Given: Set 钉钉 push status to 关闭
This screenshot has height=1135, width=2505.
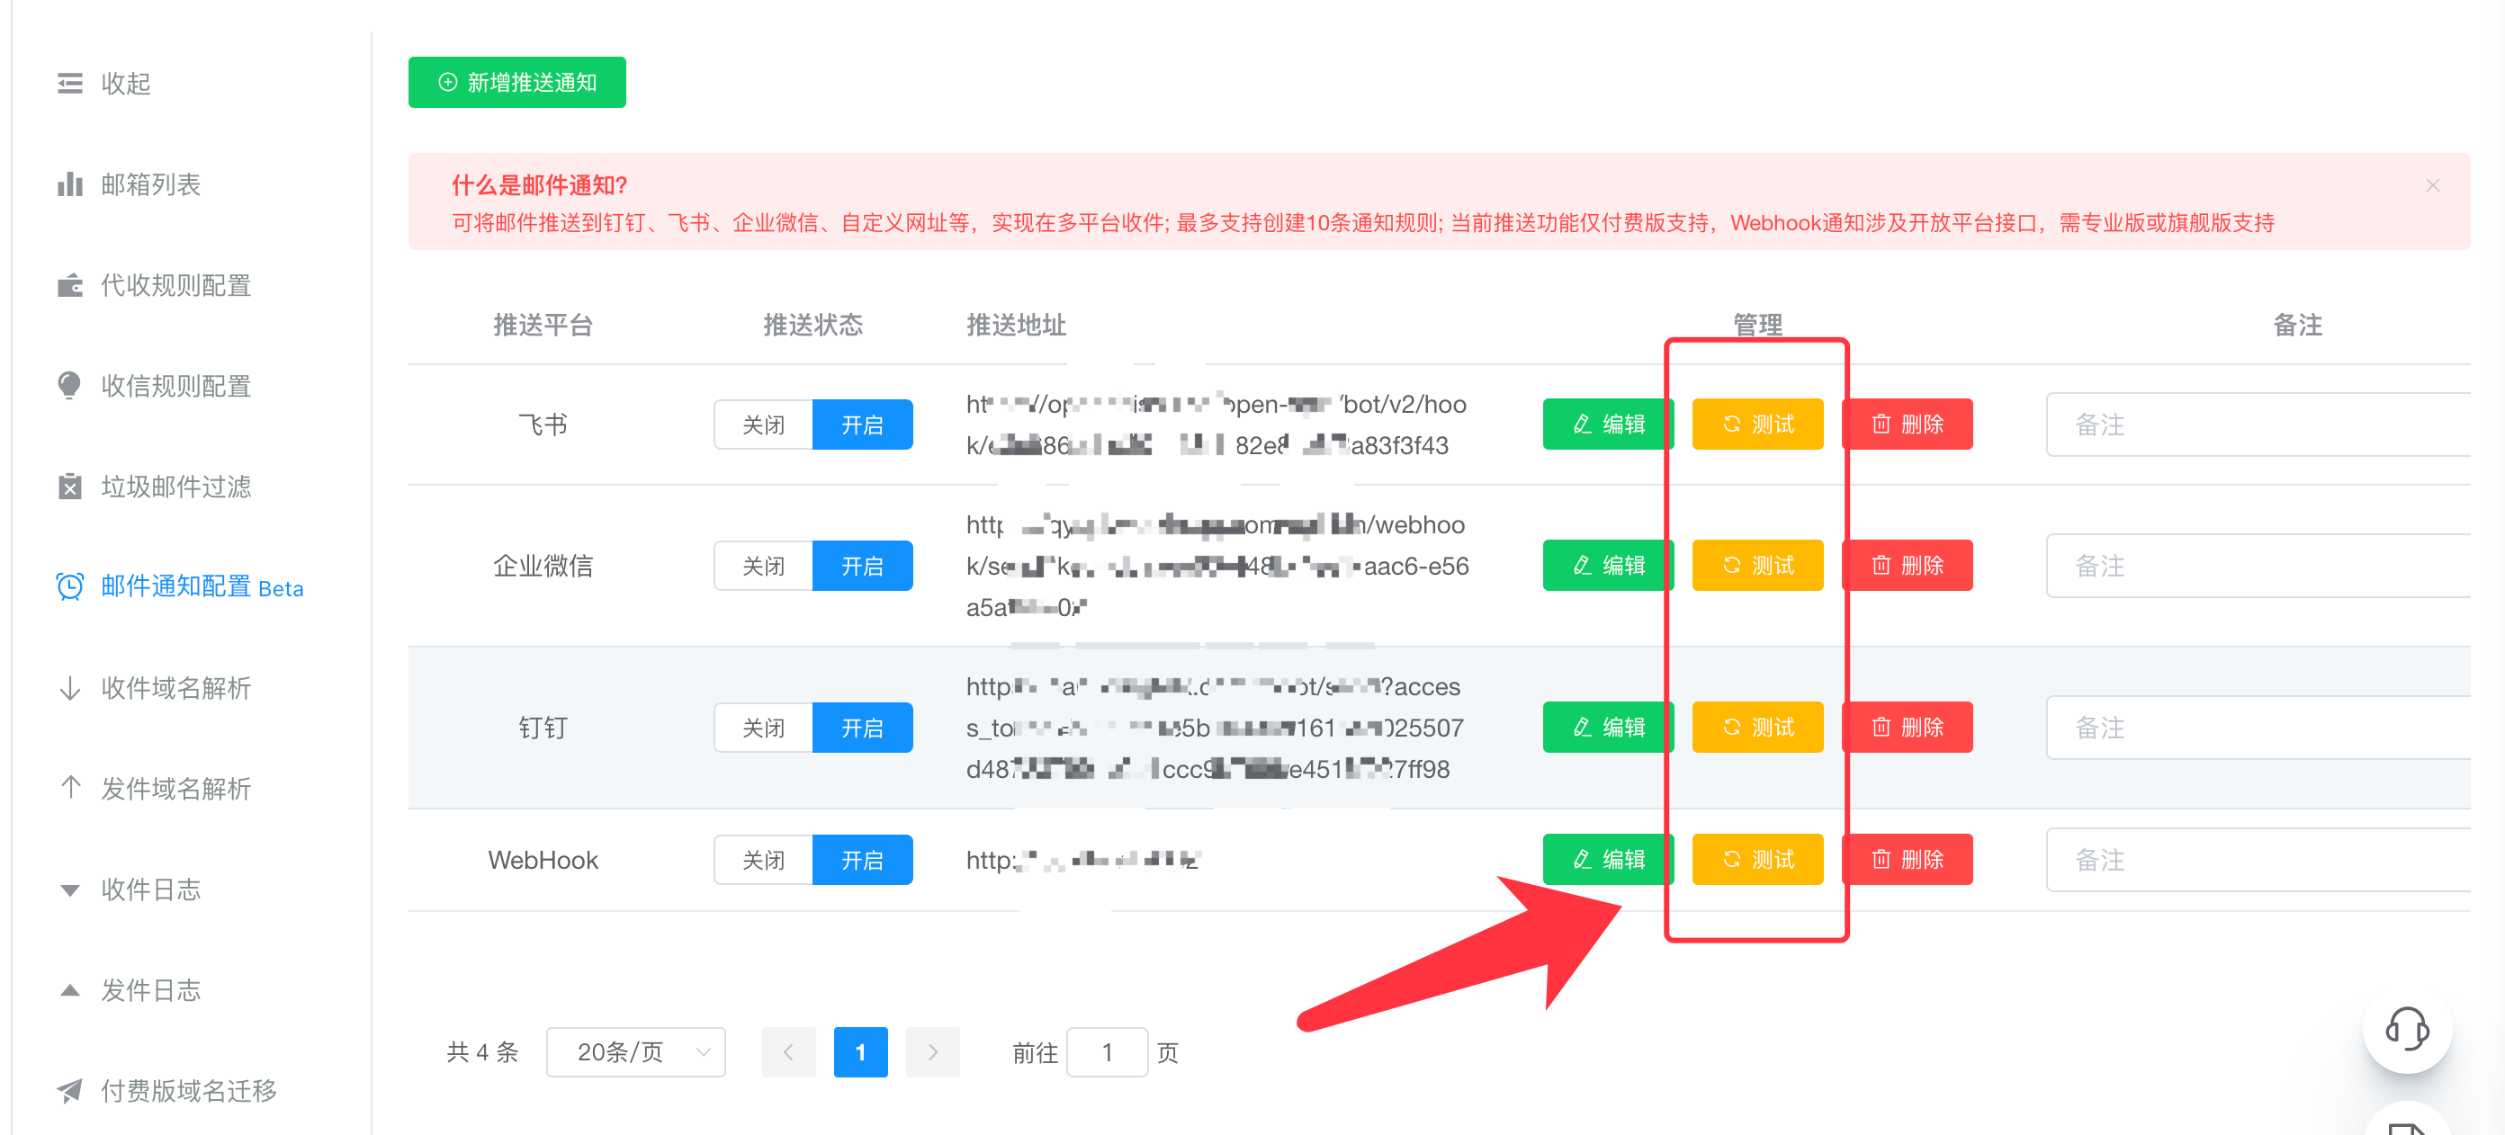Looking at the screenshot, I should [x=763, y=728].
